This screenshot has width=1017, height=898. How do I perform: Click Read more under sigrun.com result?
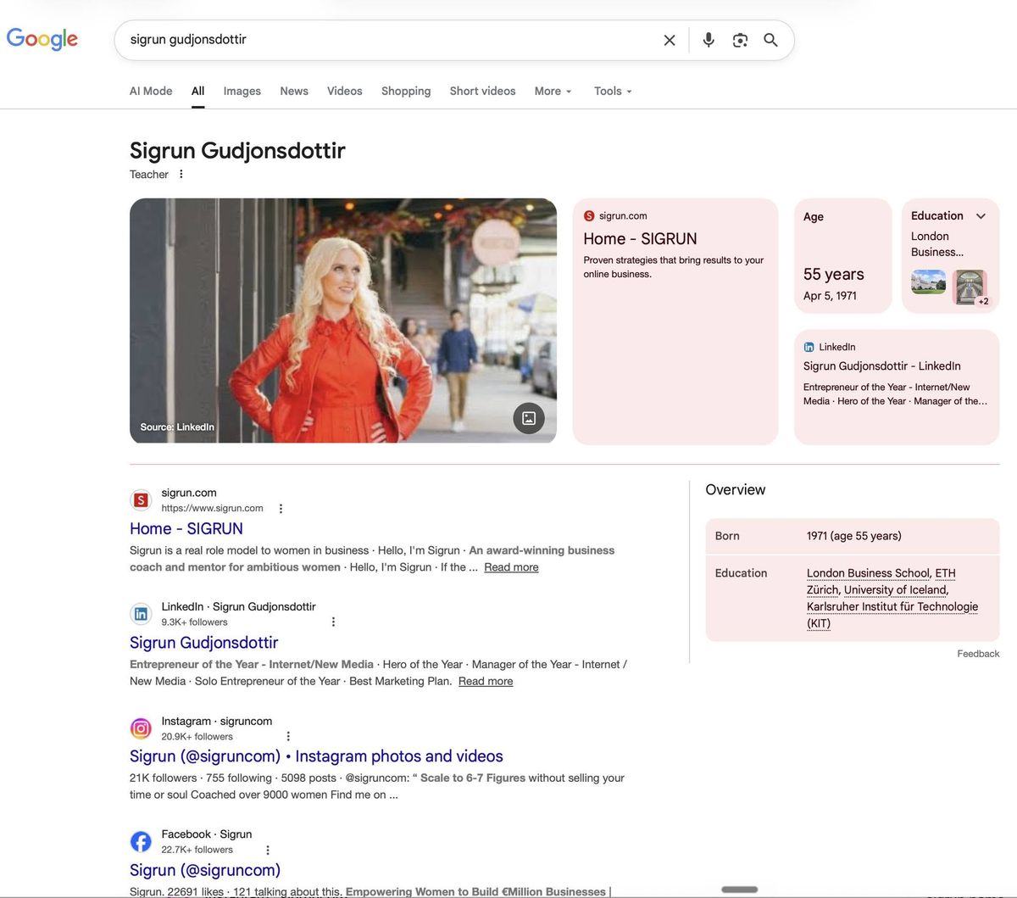click(511, 567)
